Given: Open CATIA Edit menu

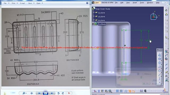Looking at the screenshot, I should point(122,3).
